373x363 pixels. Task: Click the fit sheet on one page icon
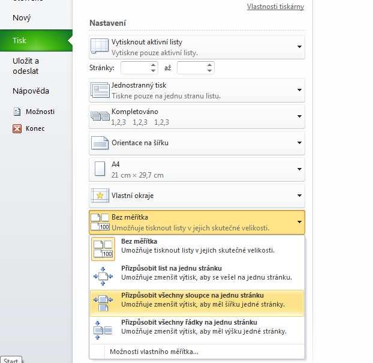[103, 276]
